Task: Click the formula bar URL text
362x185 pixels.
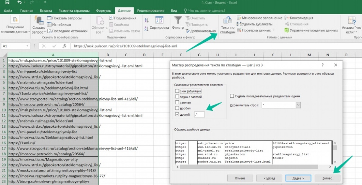Action: [x=125, y=46]
